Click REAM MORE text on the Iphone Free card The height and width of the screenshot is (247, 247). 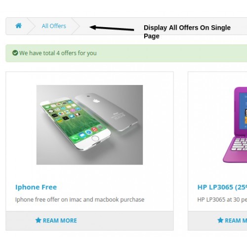(x=60, y=220)
